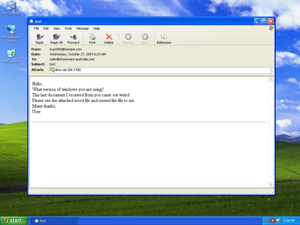Click the Reply toolbar icon
The image size is (300, 225).
coord(40,39)
